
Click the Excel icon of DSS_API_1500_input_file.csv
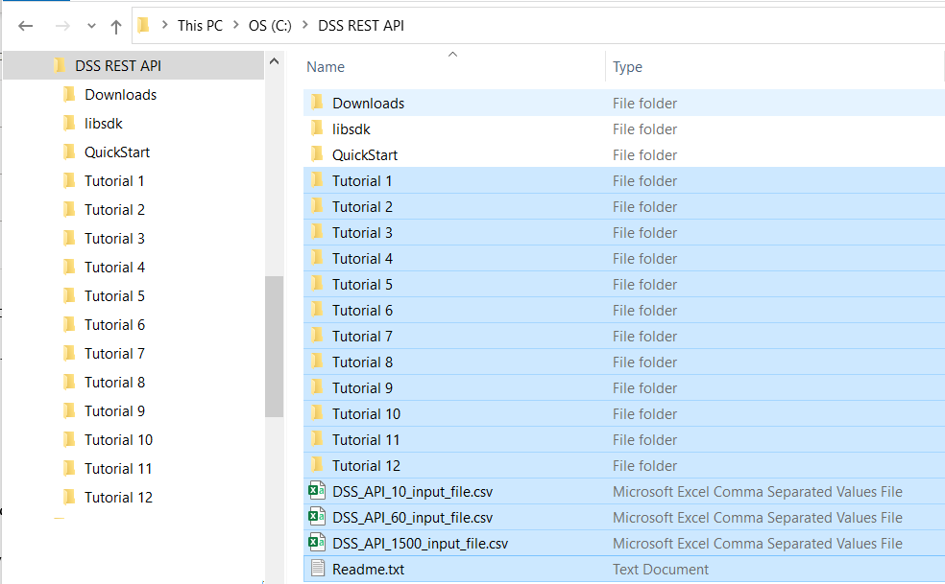coord(316,543)
